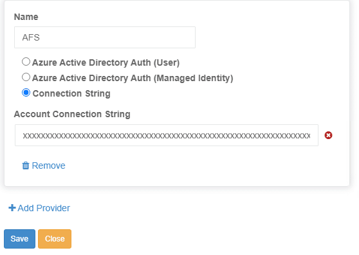Viewport: 359px width, 255px height.
Task: Choose the Connection String radio button
Action: [x=26, y=93]
